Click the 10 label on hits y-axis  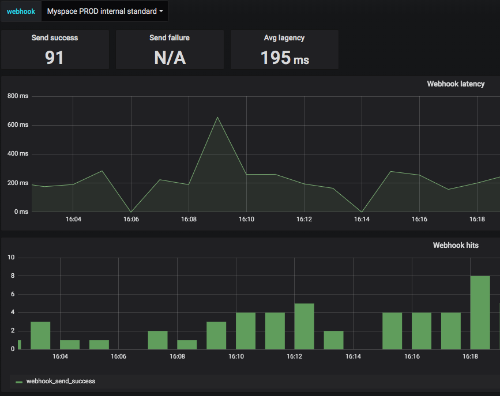pos(11,257)
